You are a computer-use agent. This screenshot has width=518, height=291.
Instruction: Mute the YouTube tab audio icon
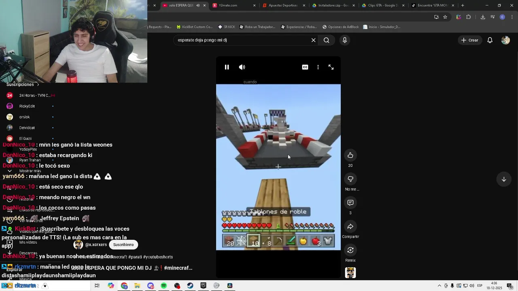tap(198, 5)
